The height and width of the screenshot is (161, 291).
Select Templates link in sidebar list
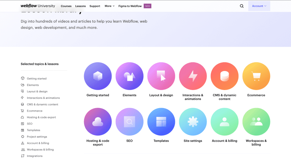click(x=33, y=130)
